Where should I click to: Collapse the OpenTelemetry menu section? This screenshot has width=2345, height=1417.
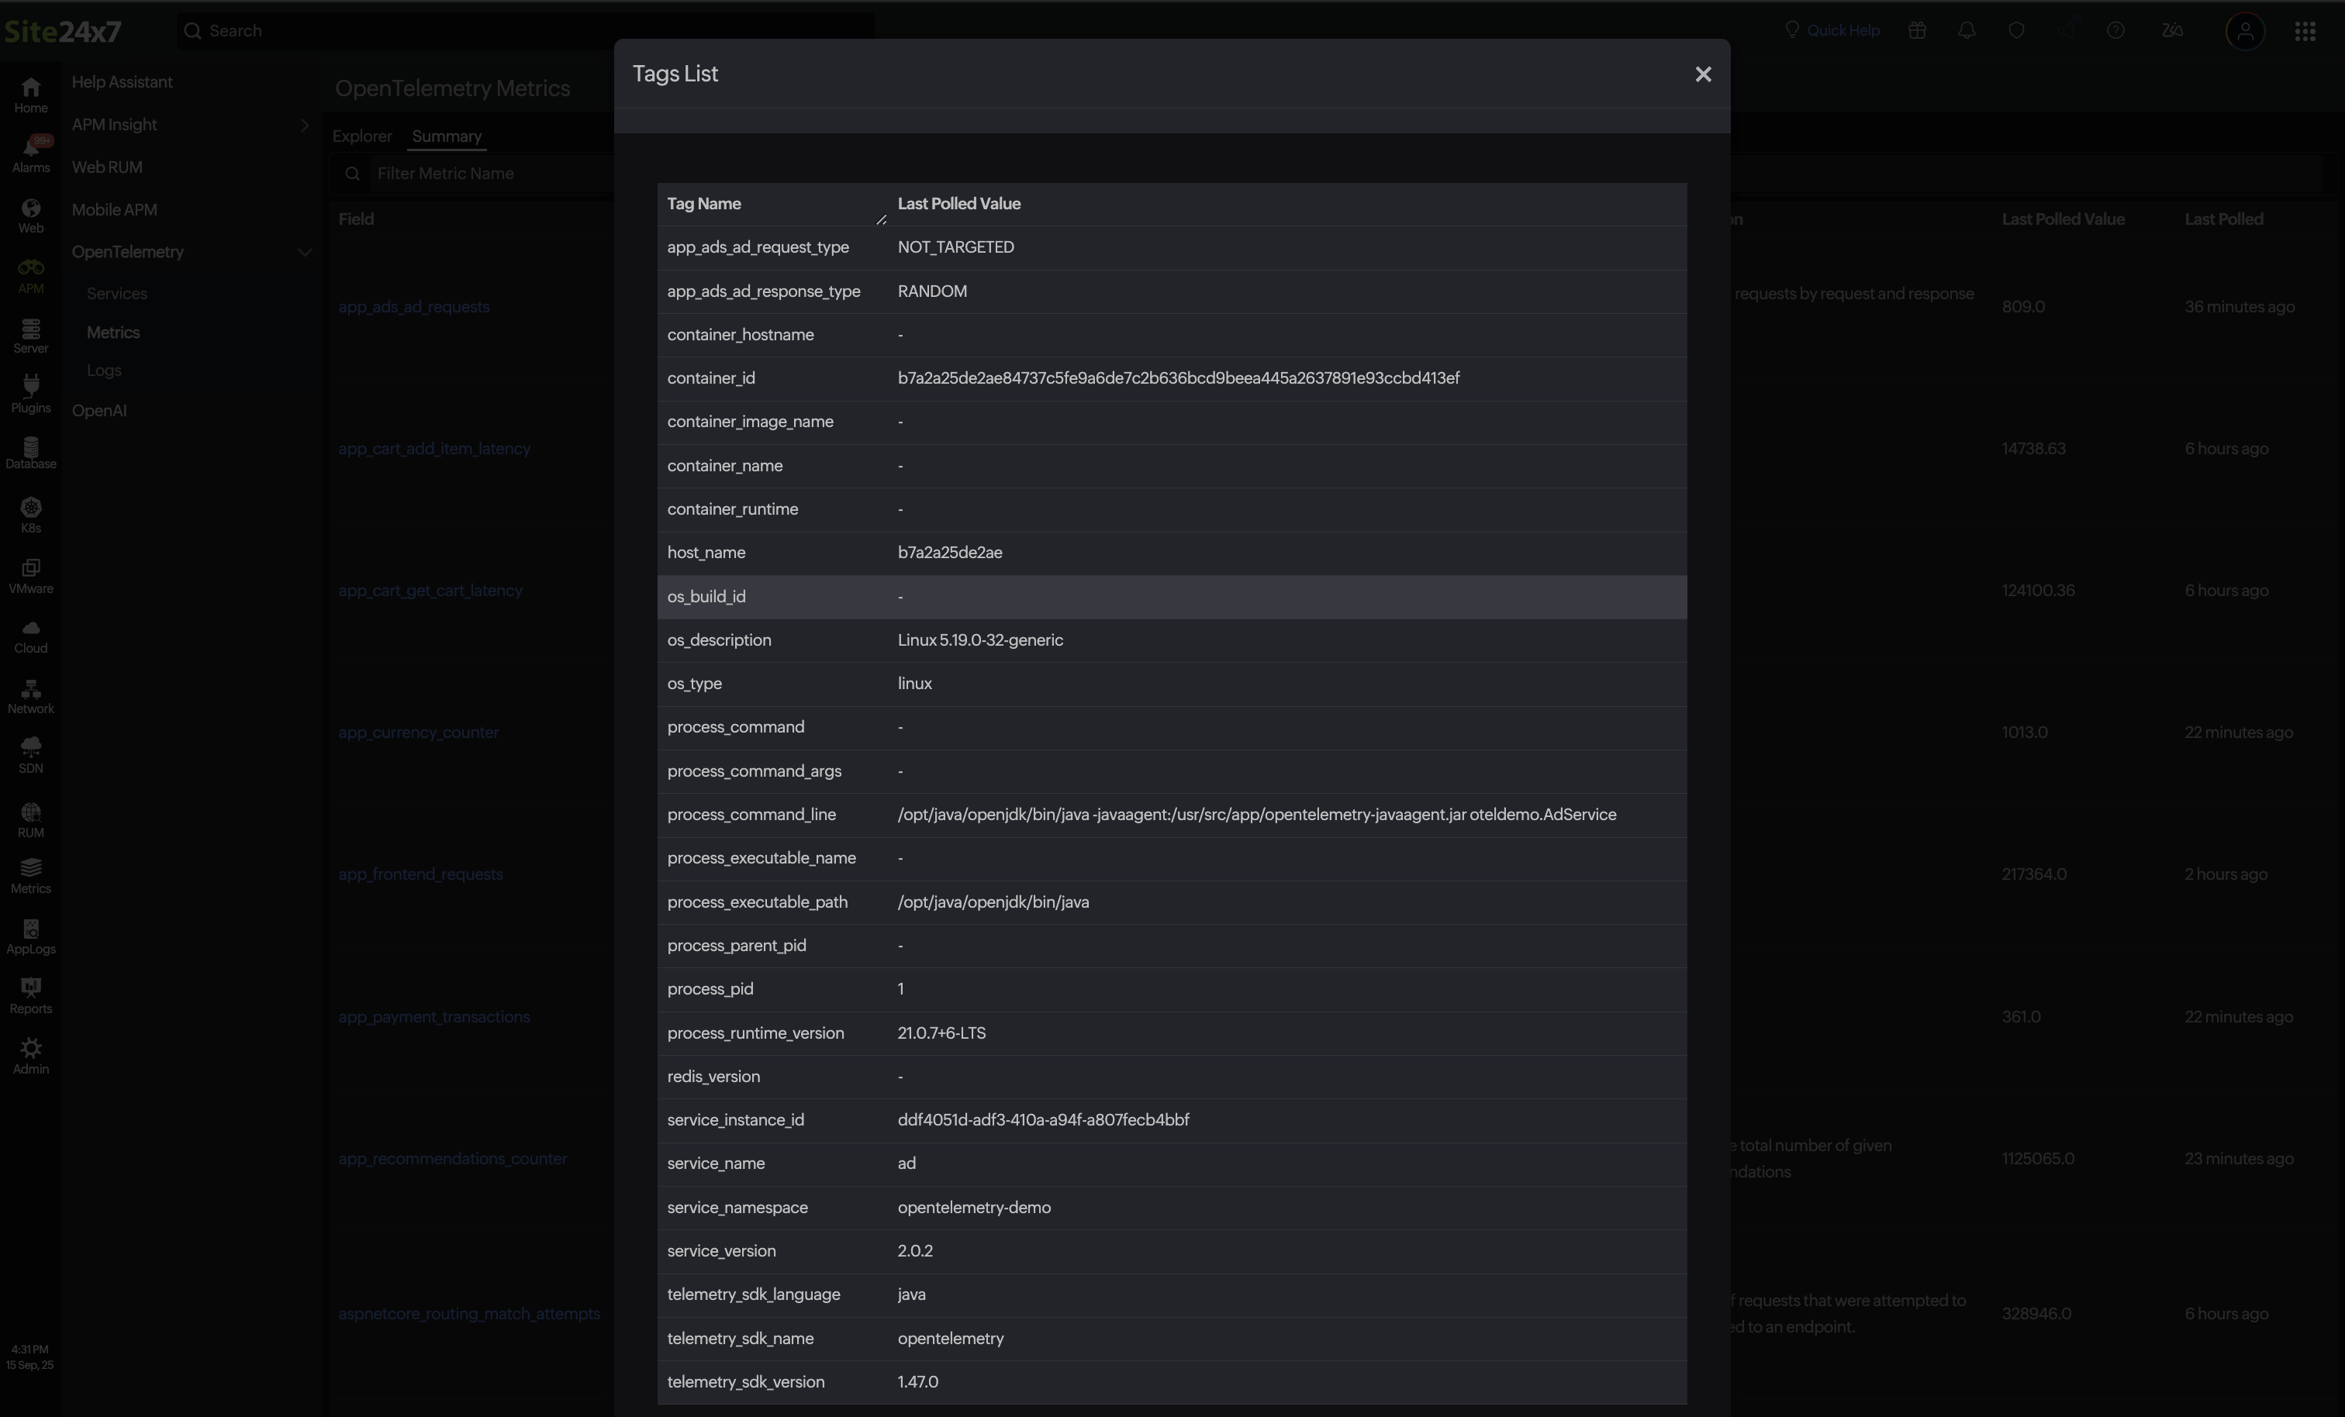tap(305, 252)
